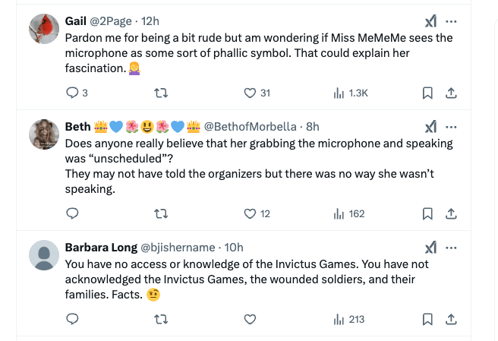Repost Beth's unscheduled microphone tweet

pyautogui.click(x=160, y=214)
